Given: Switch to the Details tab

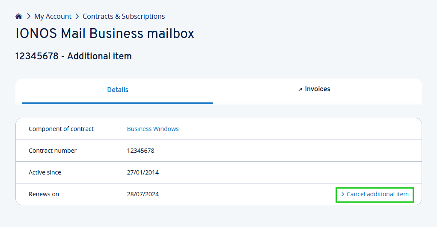Looking at the screenshot, I should [x=118, y=90].
